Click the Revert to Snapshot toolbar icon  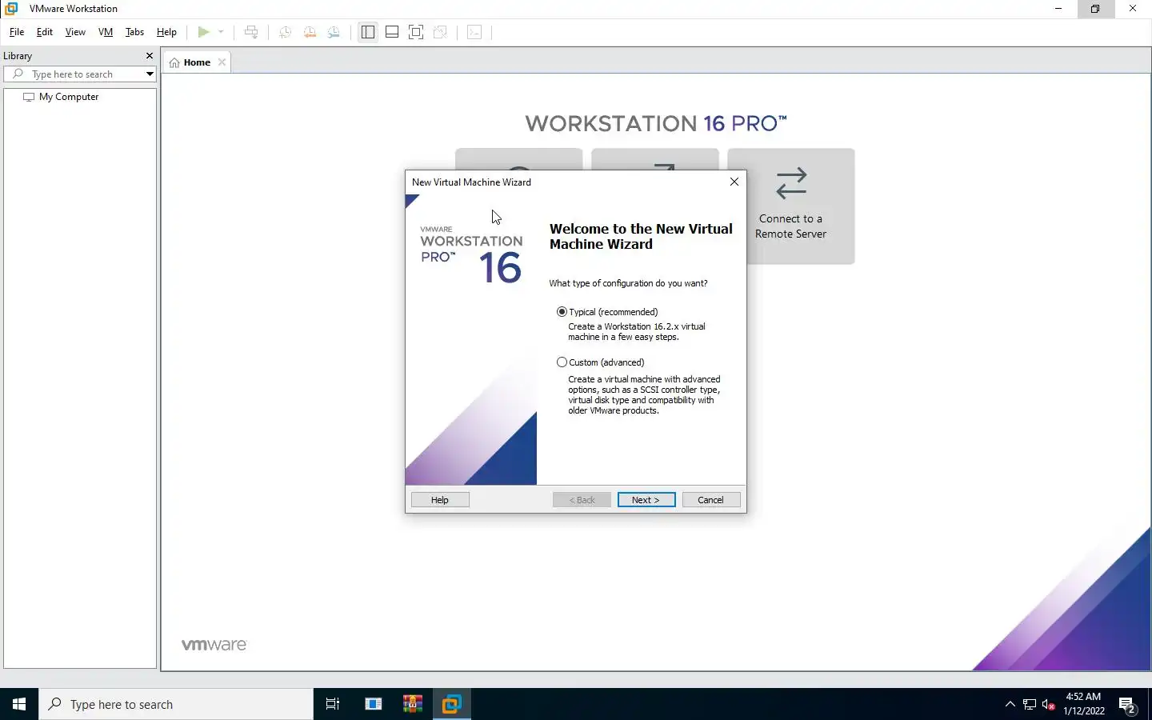(x=310, y=32)
